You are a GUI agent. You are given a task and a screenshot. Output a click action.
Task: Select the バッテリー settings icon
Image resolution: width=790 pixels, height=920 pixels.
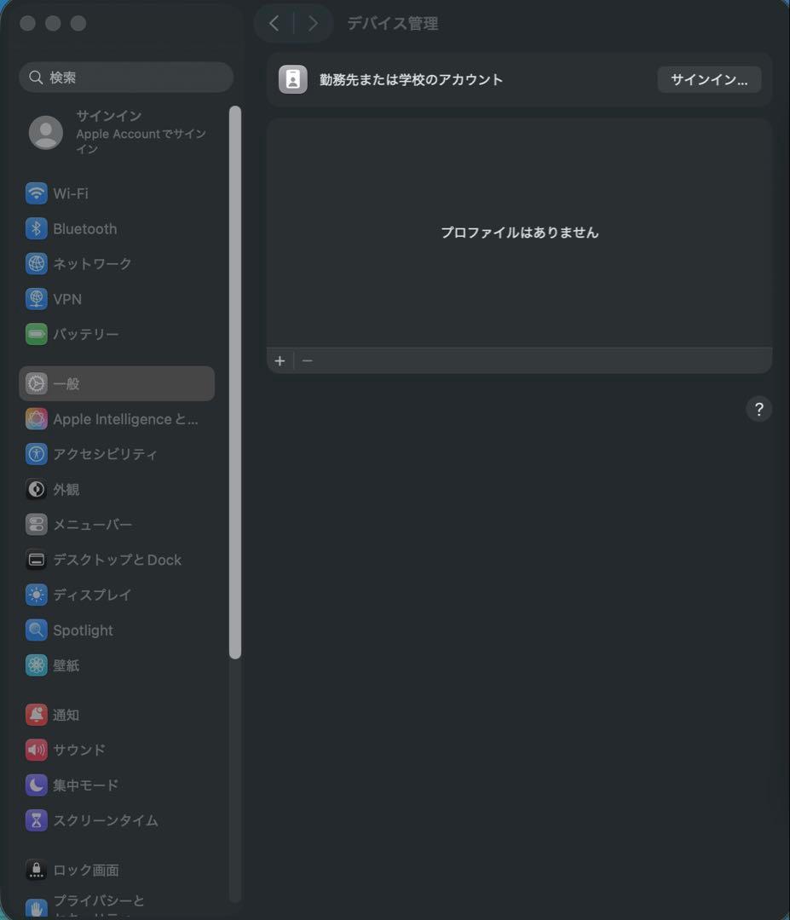[36, 334]
